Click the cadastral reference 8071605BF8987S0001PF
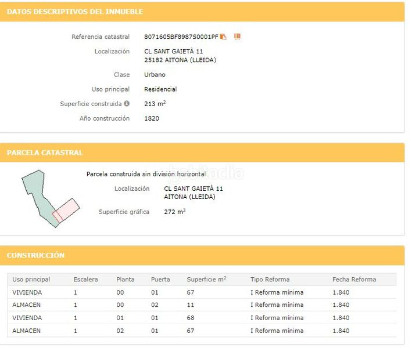This screenshot has height=348, width=412. tap(181, 37)
